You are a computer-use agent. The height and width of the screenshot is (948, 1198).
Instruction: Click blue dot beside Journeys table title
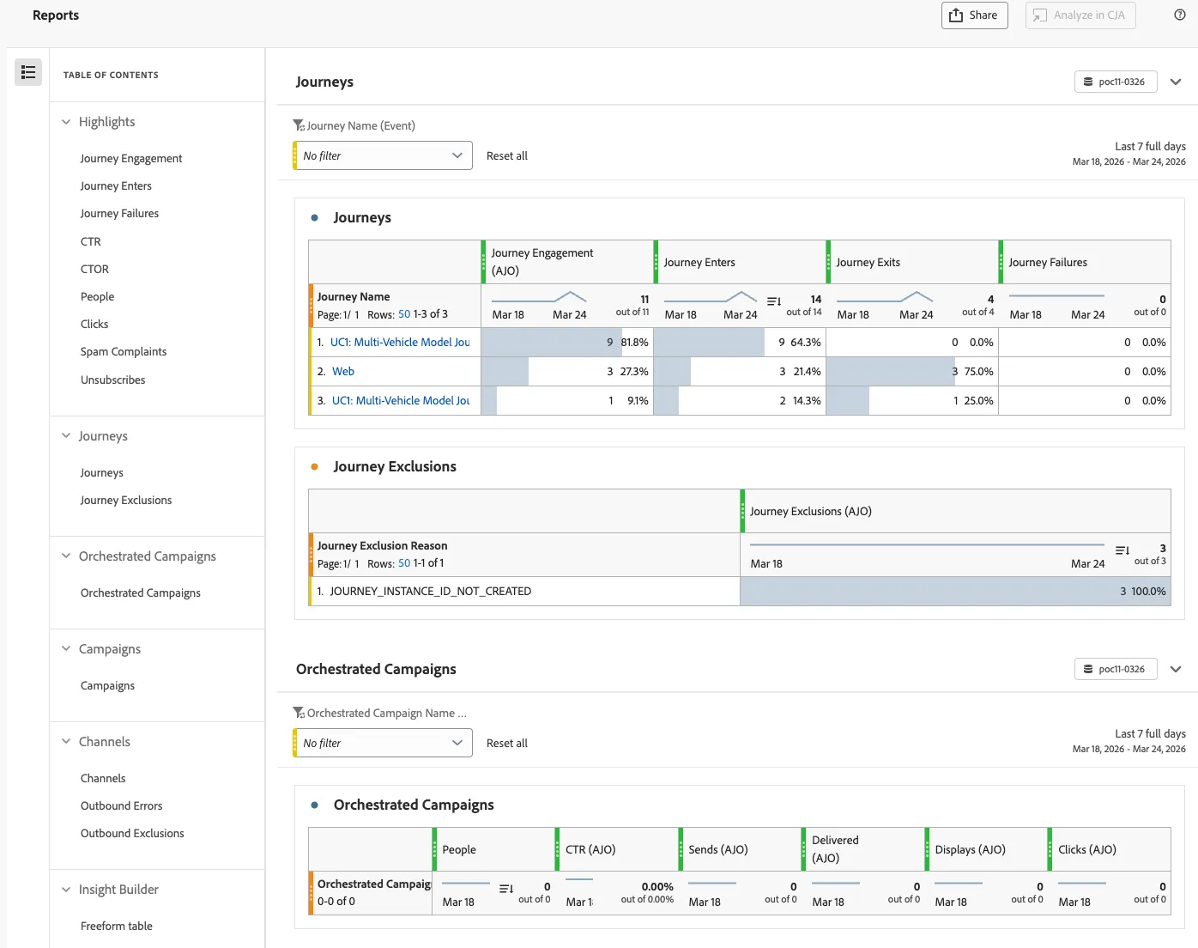click(x=315, y=218)
